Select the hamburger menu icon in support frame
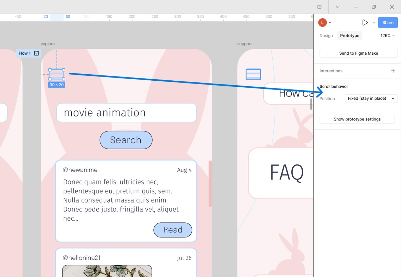 (x=253, y=74)
